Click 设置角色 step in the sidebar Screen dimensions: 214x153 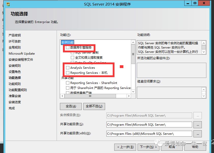[15, 72]
